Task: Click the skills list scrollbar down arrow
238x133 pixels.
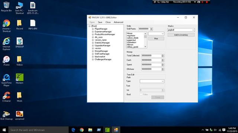Action: point(145,47)
